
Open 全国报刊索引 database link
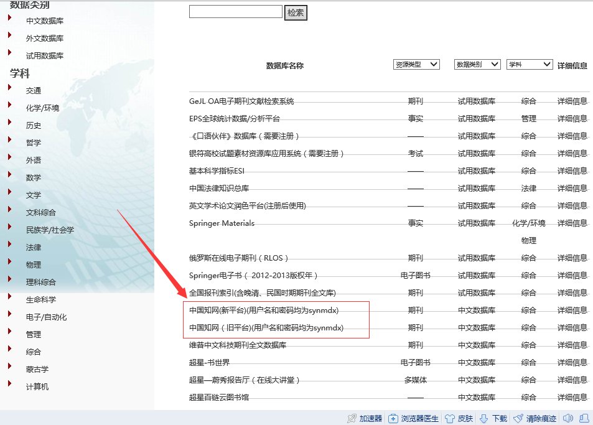point(263,292)
